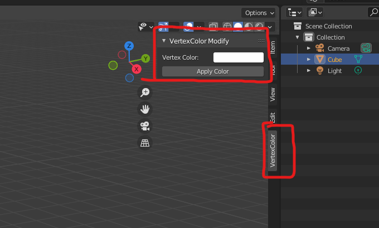
Task: Select the Light object name
Action: 334,71
